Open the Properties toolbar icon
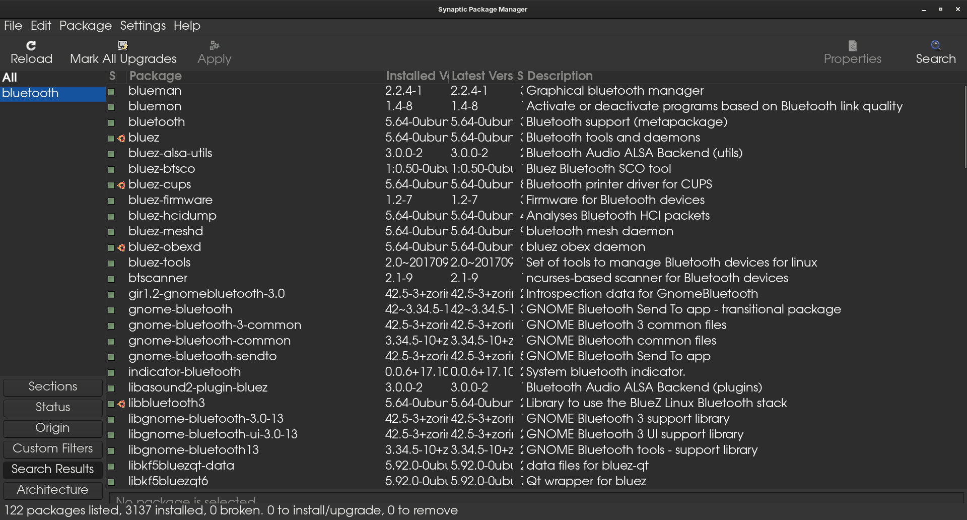Screen dimensions: 967x520 click(852, 46)
